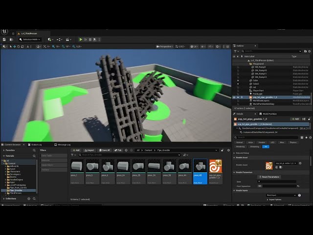
Task: Switch to the Output Log tab
Action: click(x=35, y=145)
